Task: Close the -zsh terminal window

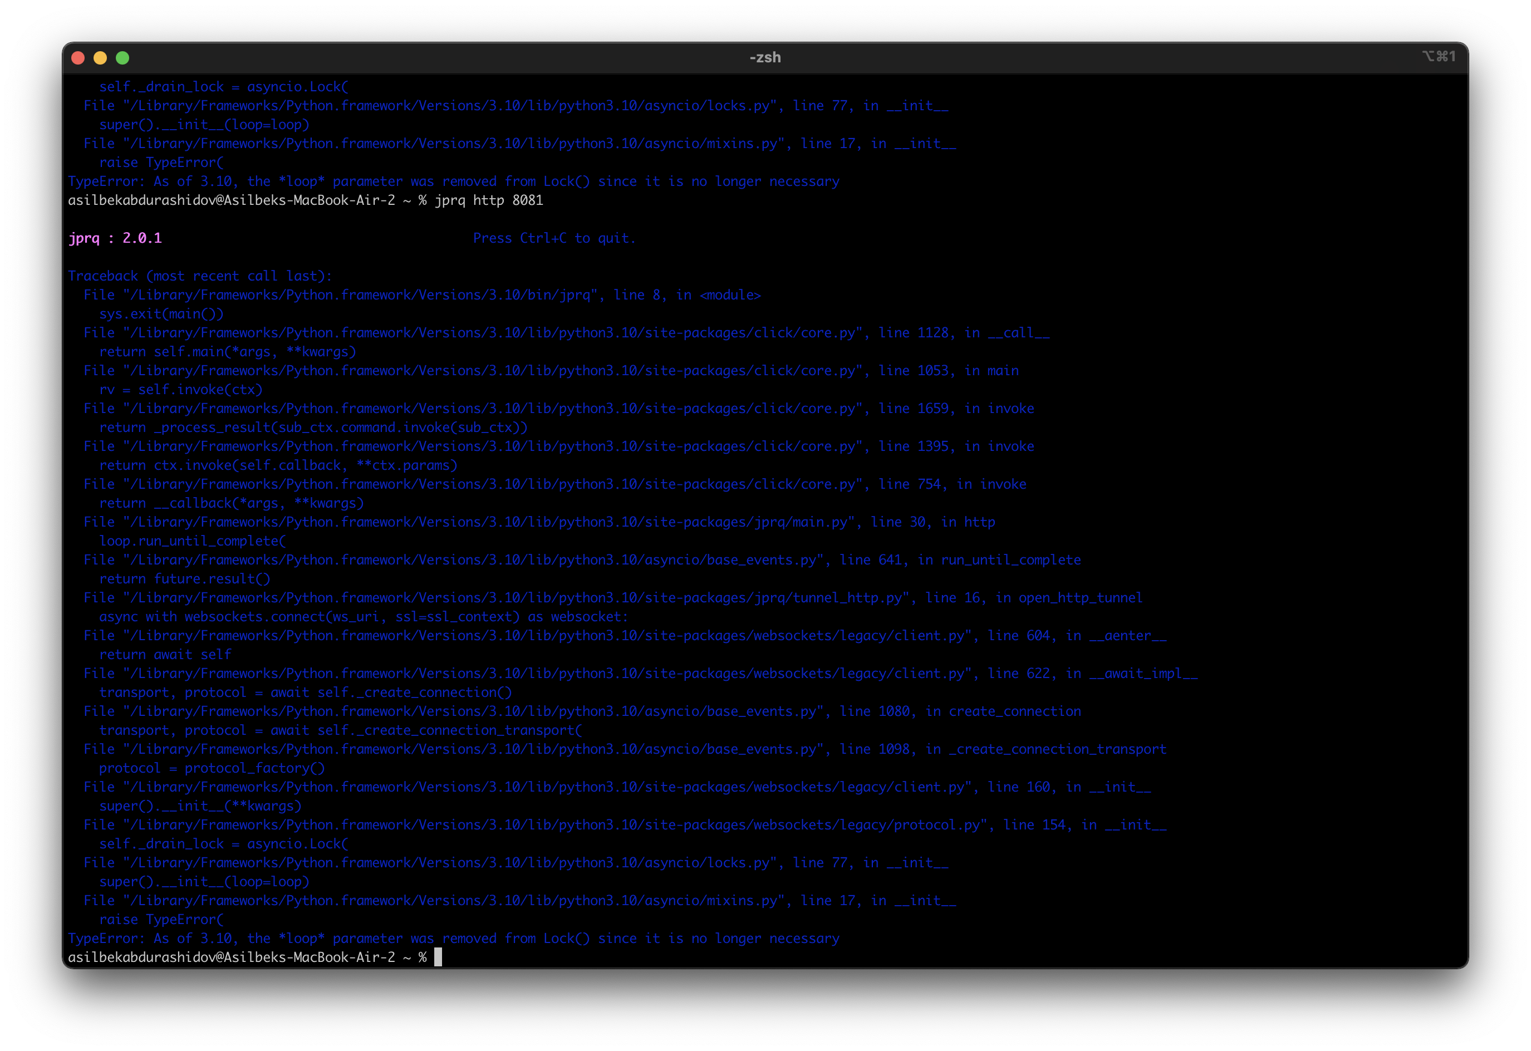Action: [78, 58]
